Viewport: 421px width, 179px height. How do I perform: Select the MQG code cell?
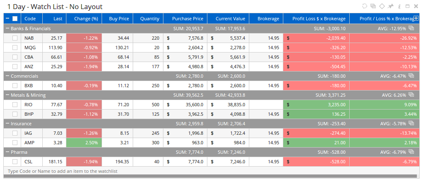click(x=32, y=48)
